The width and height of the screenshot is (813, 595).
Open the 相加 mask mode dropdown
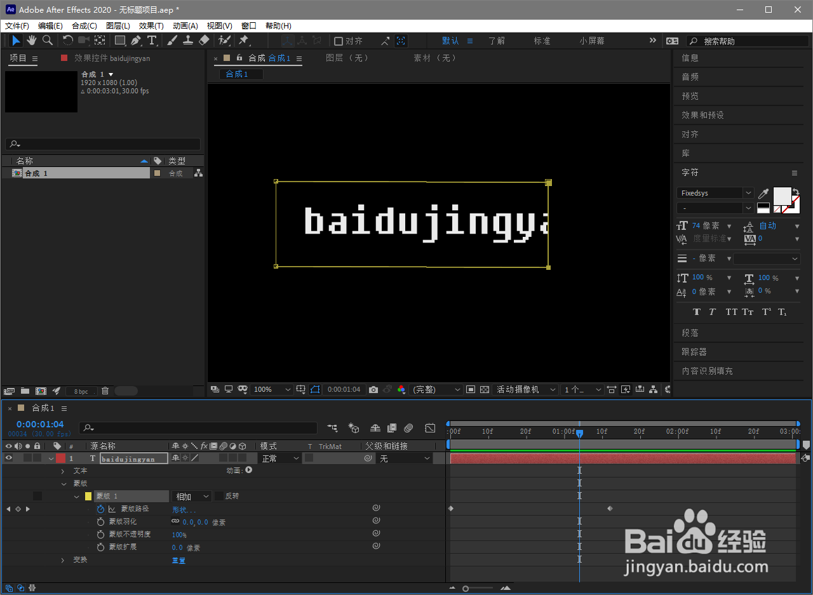pyautogui.click(x=192, y=497)
